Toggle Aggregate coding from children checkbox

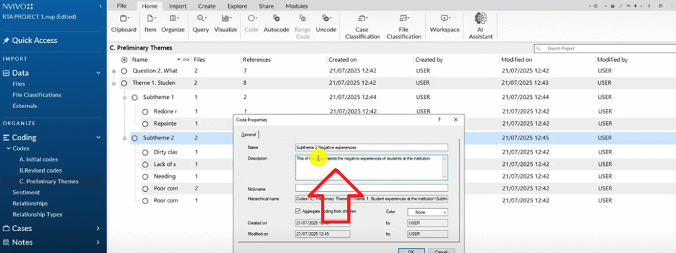pyautogui.click(x=298, y=211)
